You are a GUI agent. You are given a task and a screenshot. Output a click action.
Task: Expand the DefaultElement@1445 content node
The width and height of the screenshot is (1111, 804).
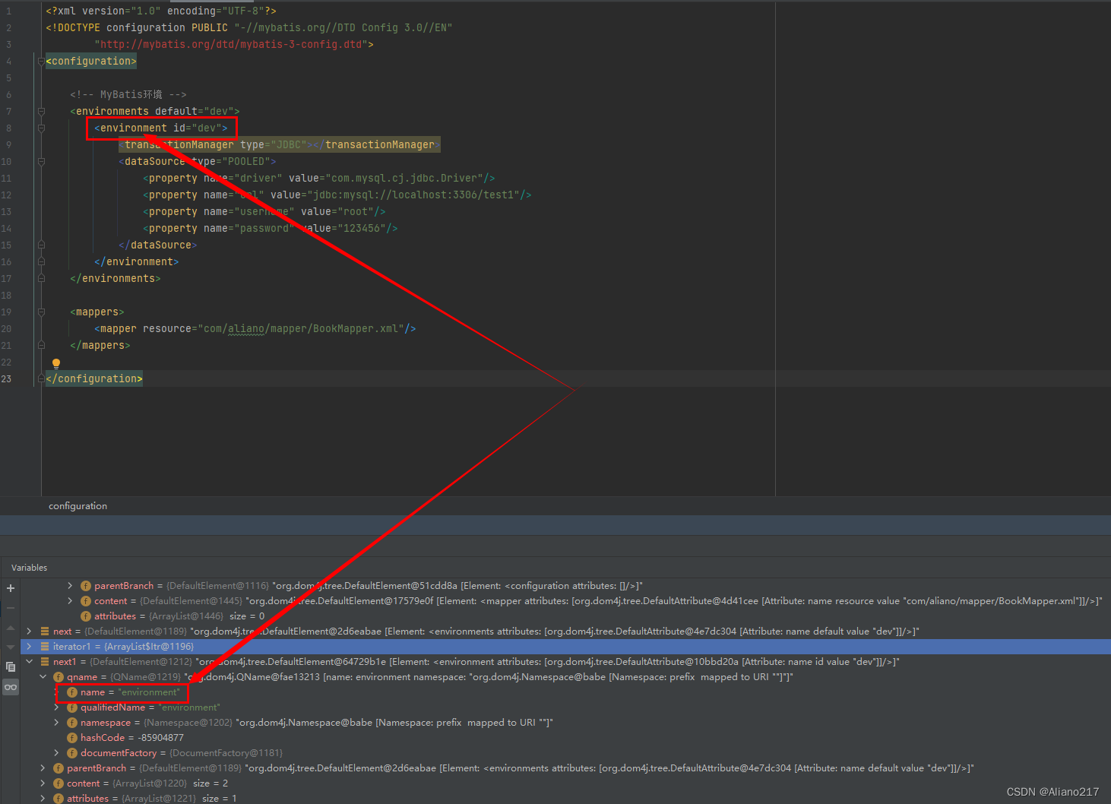70,601
